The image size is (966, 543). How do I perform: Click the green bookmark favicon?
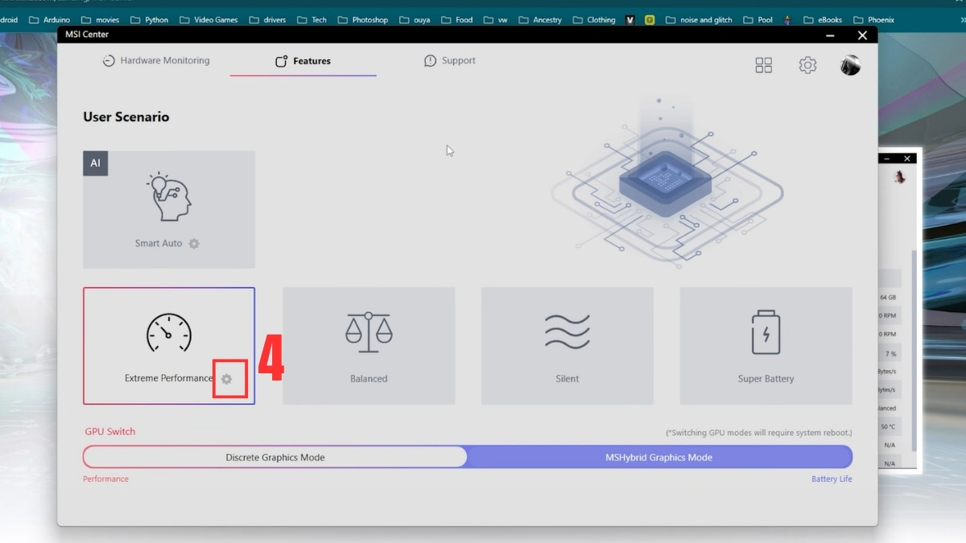click(650, 19)
